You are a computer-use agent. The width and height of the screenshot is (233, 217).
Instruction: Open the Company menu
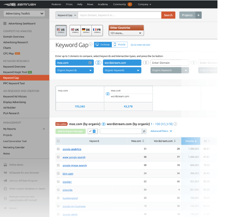(x=144, y=4)
